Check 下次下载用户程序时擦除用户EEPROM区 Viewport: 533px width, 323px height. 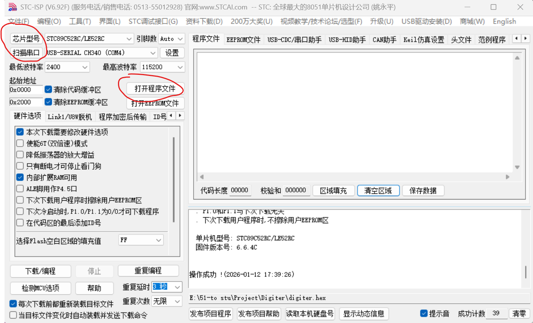click(x=20, y=200)
